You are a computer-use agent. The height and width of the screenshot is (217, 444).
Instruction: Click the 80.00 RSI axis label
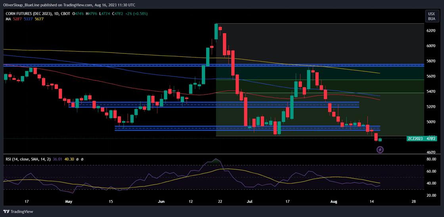click(x=431, y=159)
